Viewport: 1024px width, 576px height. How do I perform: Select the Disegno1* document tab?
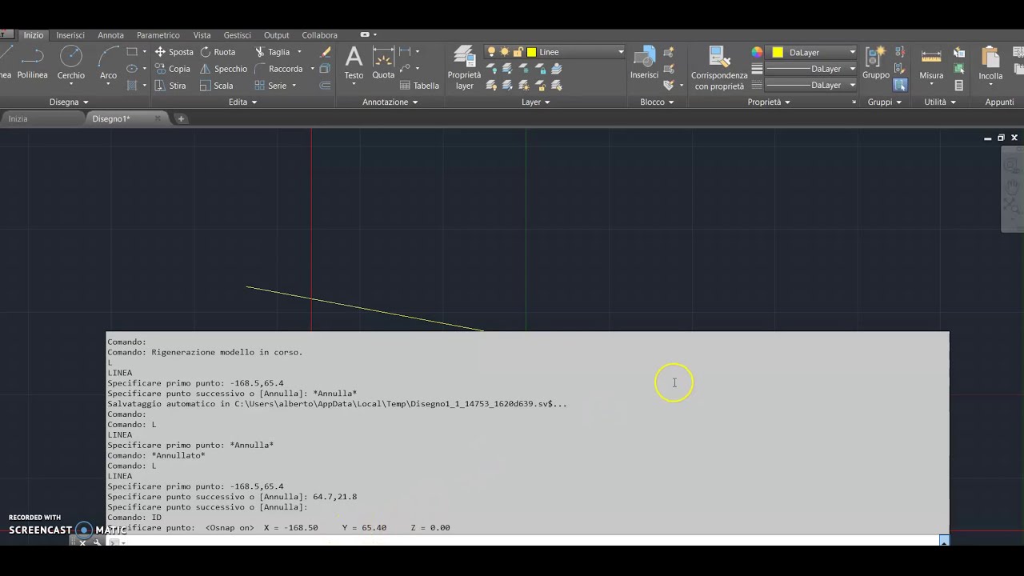pyautogui.click(x=124, y=118)
